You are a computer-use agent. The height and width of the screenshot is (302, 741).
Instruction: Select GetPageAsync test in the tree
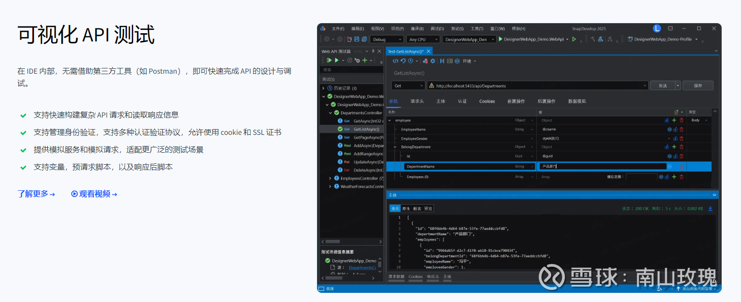pyautogui.click(x=360, y=137)
